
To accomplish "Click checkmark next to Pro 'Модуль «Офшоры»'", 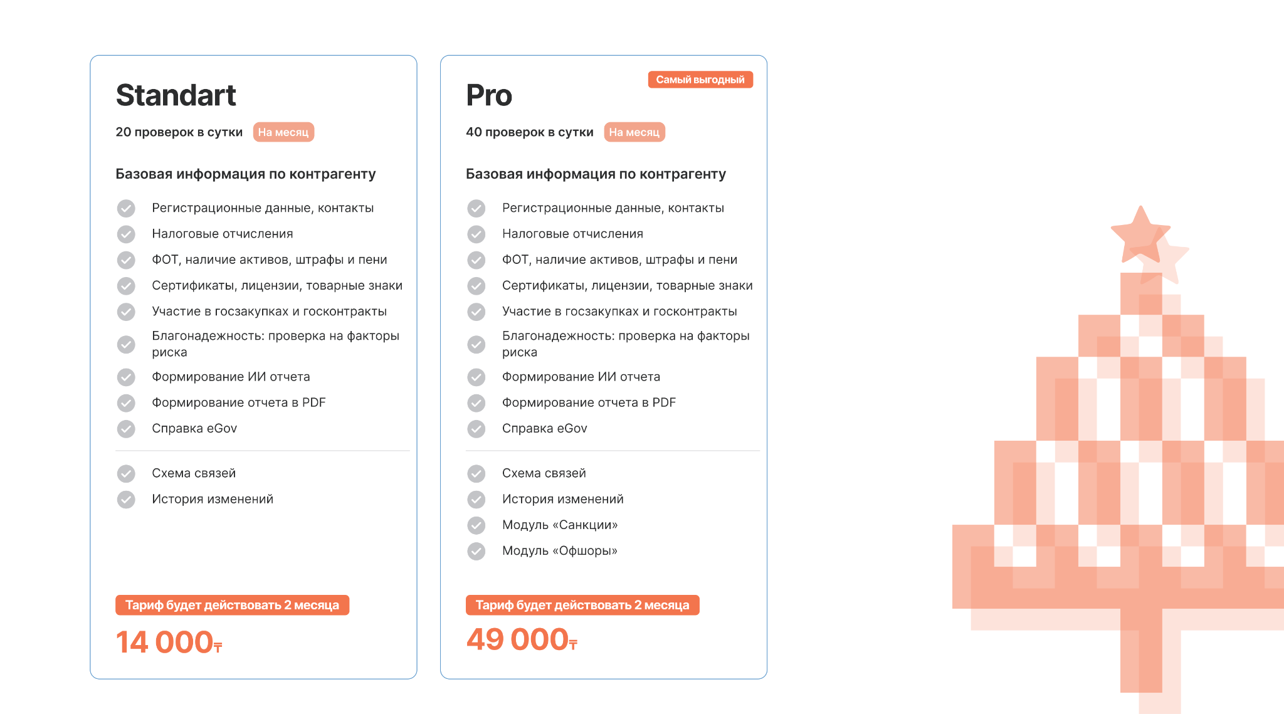I will 476,551.
